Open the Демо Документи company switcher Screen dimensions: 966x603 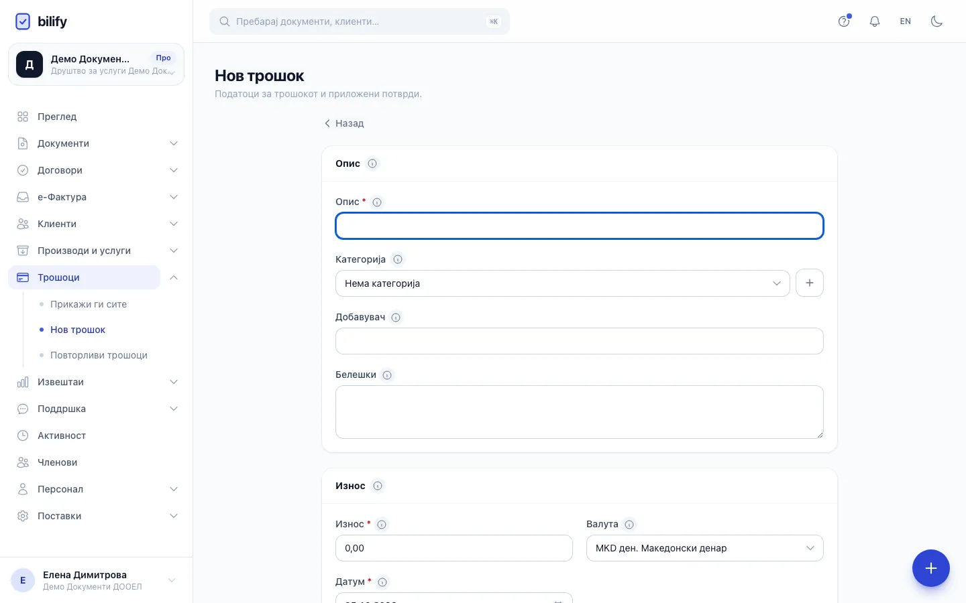point(96,64)
